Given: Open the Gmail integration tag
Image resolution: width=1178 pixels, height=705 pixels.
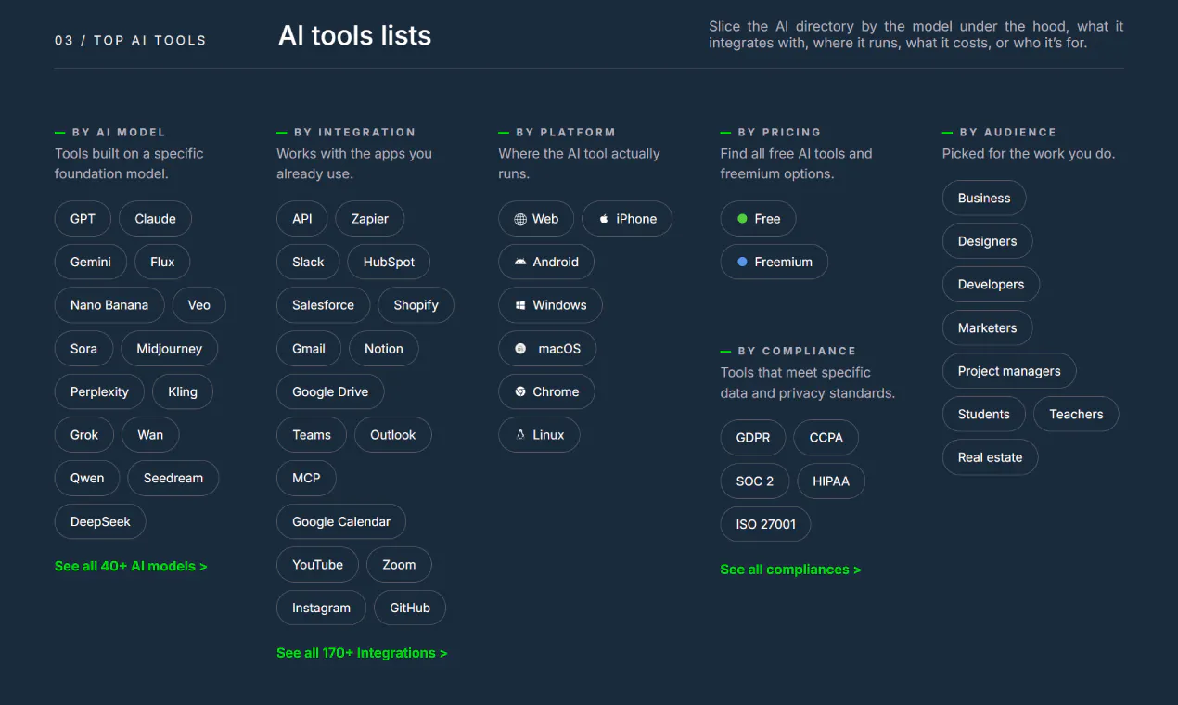Looking at the screenshot, I should coord(309,349).
